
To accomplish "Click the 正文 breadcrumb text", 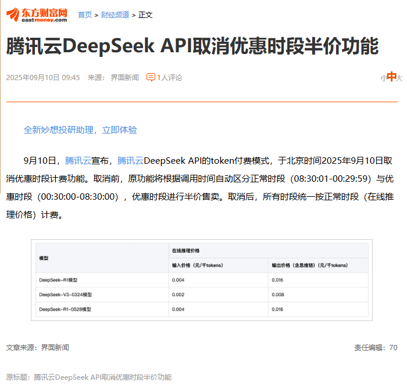I will pos(145,15).
